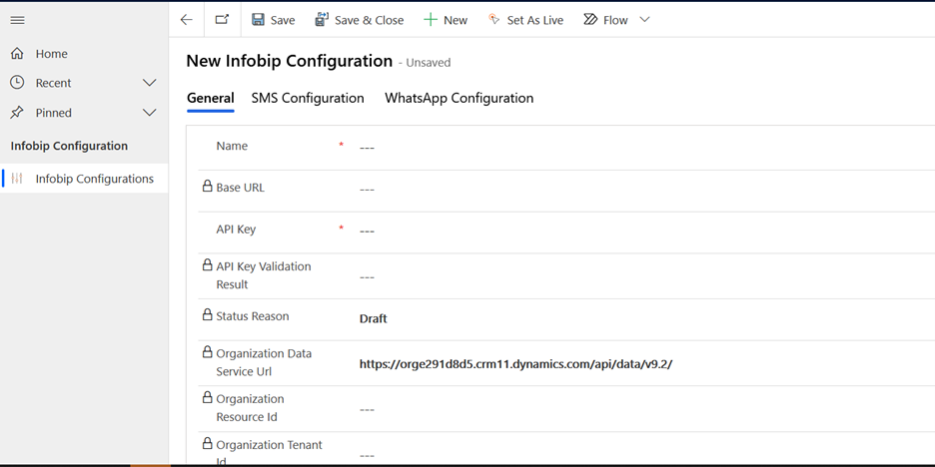Image resolution: width=935 pixels, height=467 pixels.
Task: Switch to the SMS Configuration tab
Action: (x=308, y=98)
